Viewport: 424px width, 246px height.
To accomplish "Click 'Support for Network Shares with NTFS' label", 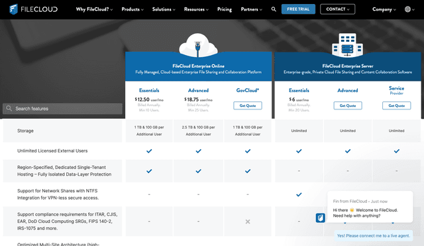I will [58, 194].
